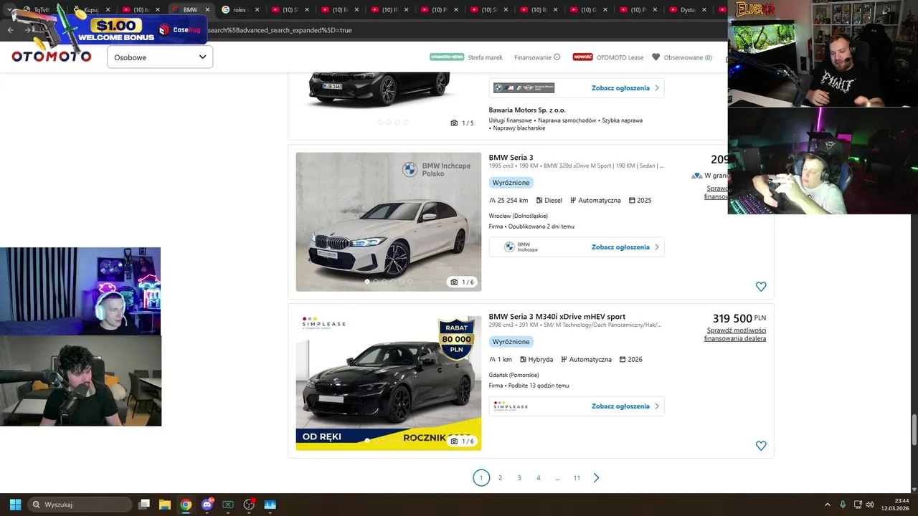Click the NOWOŚĆ badge before OTOMOTO Lease

582,57
